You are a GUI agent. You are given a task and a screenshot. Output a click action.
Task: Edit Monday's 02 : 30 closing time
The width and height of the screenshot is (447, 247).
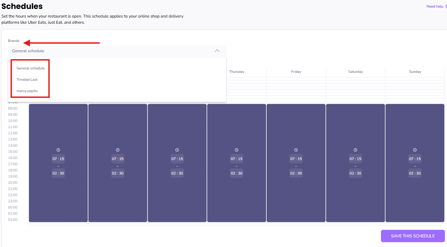58,173
